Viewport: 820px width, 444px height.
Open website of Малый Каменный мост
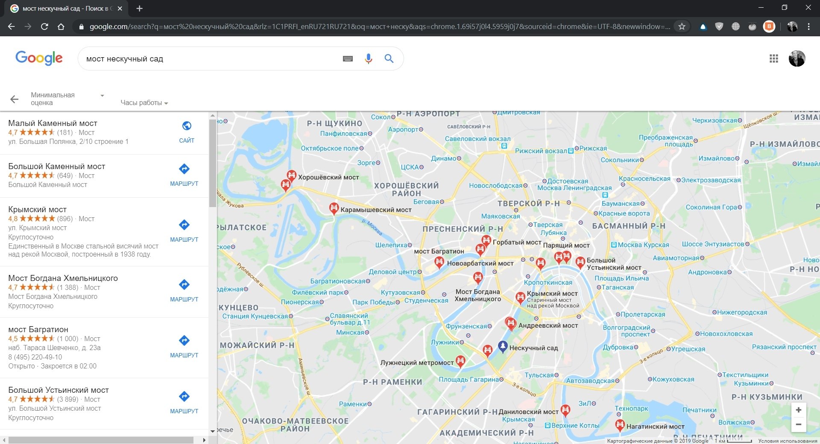tap(187, 132)
